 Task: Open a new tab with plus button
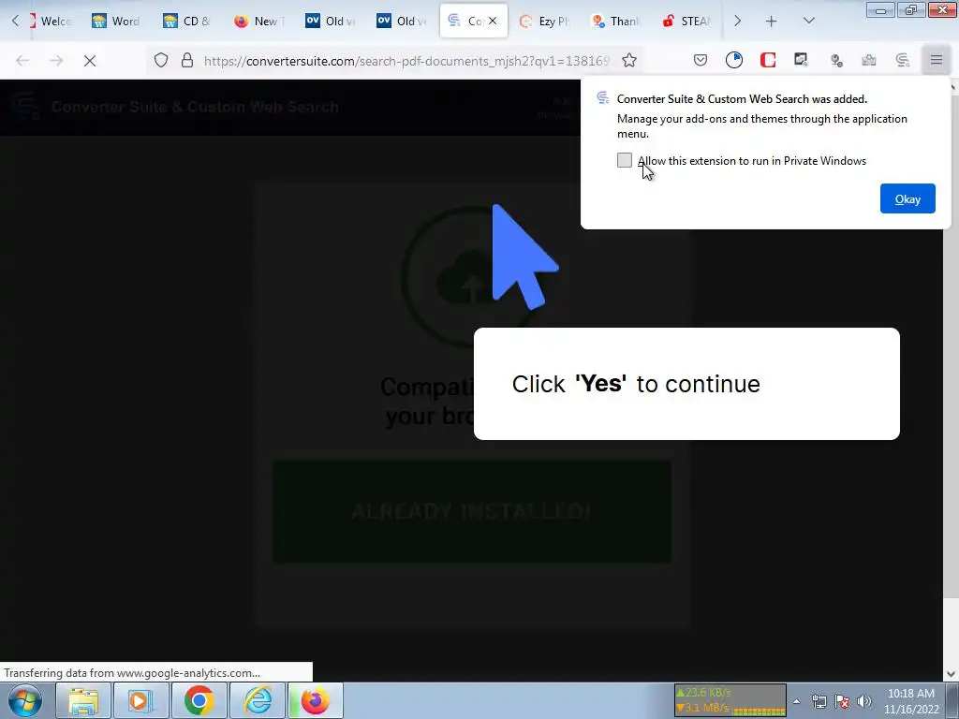[x=772, y=21]
